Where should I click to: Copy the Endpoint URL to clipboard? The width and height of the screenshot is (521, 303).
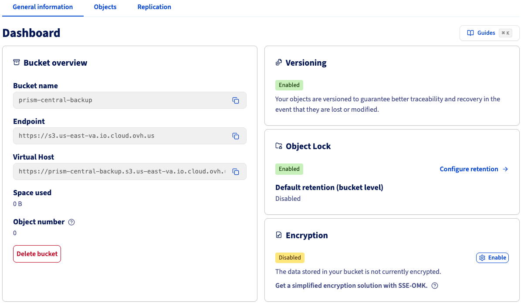(236, 136)
